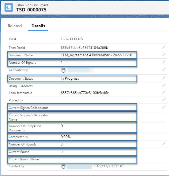
Task: Edit the Titan TemplateId field pencil
Action: click(x=164, y=92)
